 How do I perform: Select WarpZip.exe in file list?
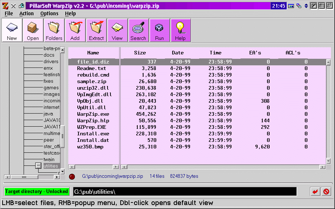pos(93,114)
